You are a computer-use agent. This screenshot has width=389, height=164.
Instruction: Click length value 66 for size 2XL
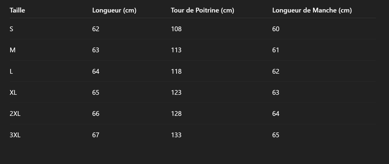(96, 114)
